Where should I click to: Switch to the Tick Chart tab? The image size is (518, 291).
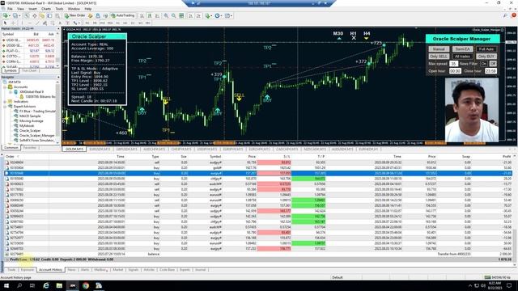(x=29, y=70)
